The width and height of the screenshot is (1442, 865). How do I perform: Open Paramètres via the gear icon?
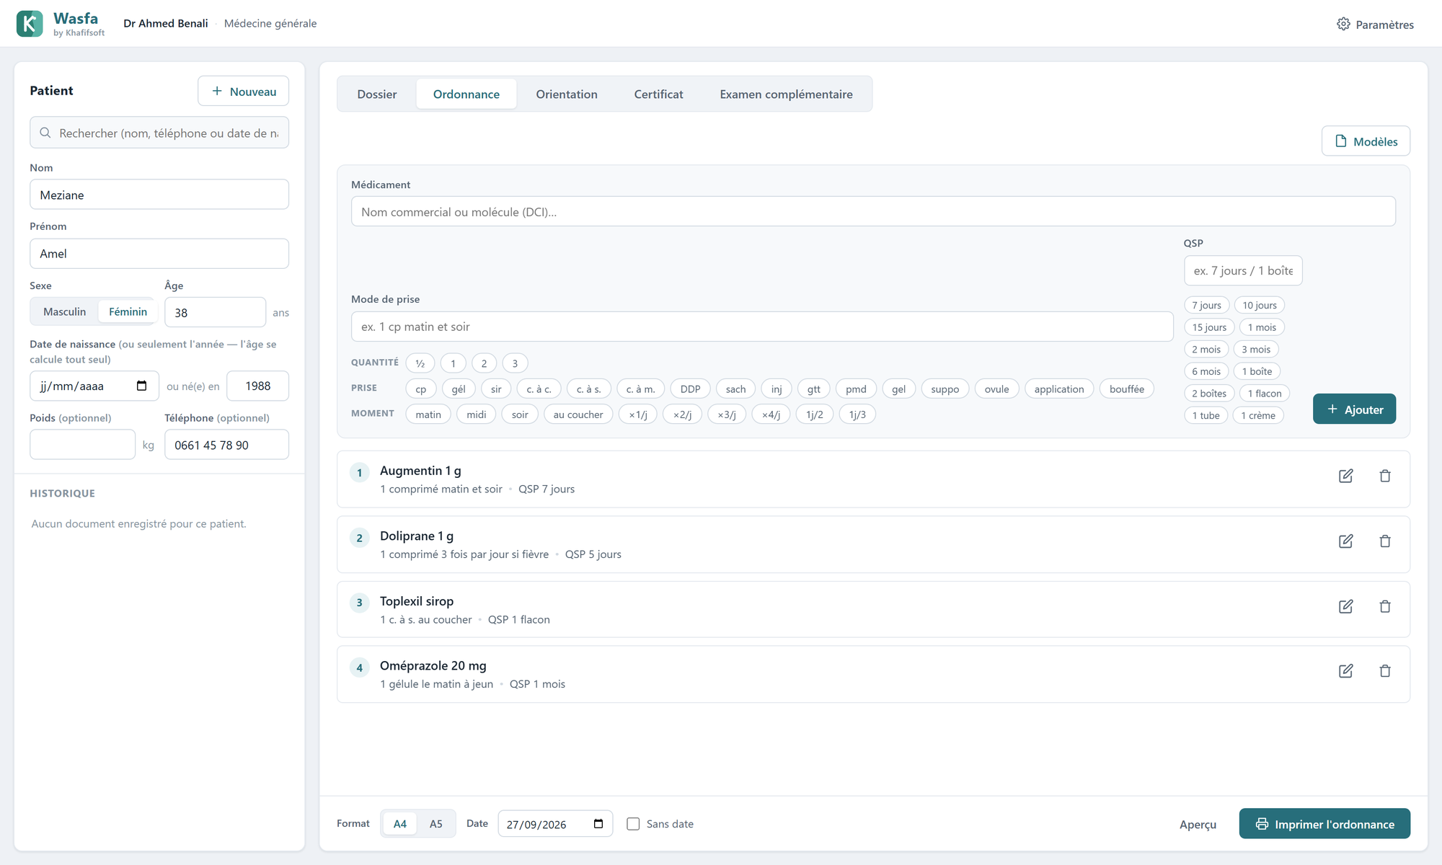tap(1343, 24)
